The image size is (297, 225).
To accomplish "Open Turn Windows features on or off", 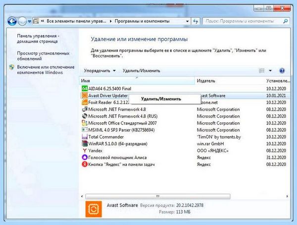I will 46,69.
